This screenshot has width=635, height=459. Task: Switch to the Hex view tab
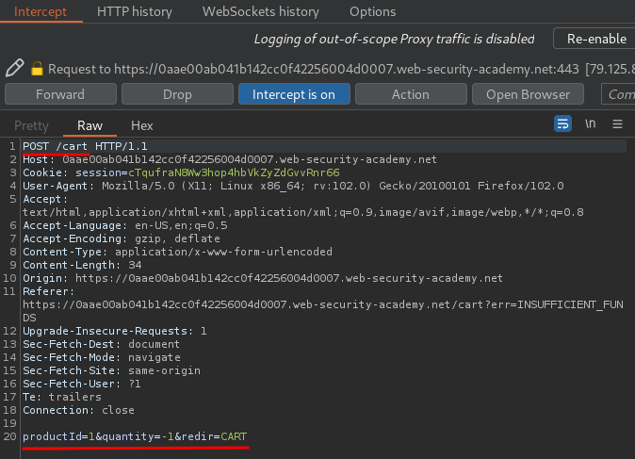click(141, 125)
